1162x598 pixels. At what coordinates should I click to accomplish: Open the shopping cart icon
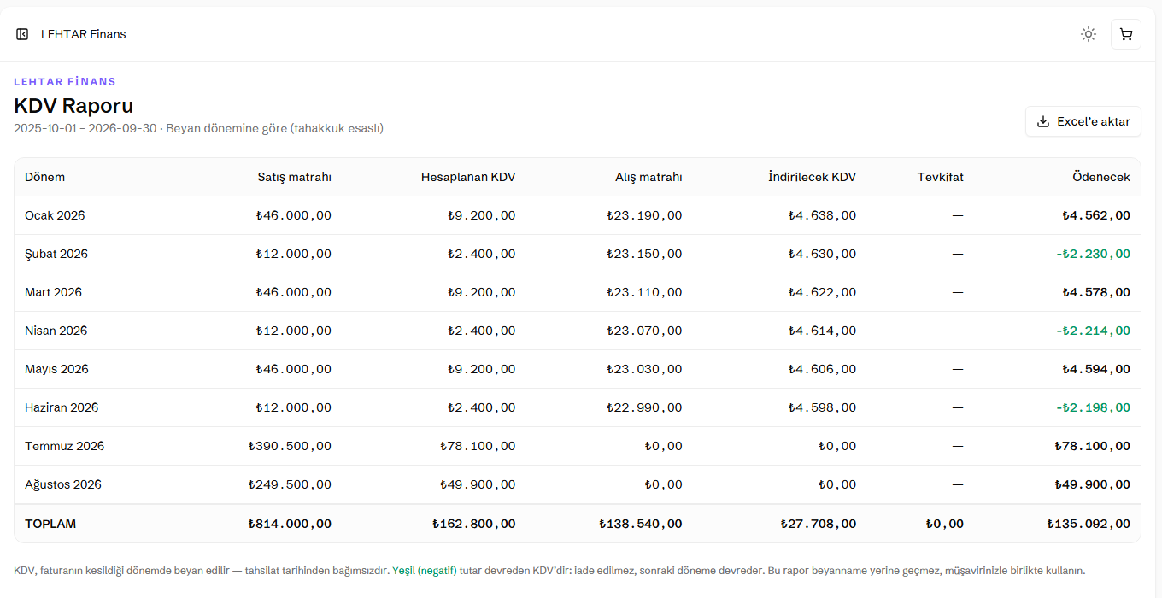tap(1126, 34)
